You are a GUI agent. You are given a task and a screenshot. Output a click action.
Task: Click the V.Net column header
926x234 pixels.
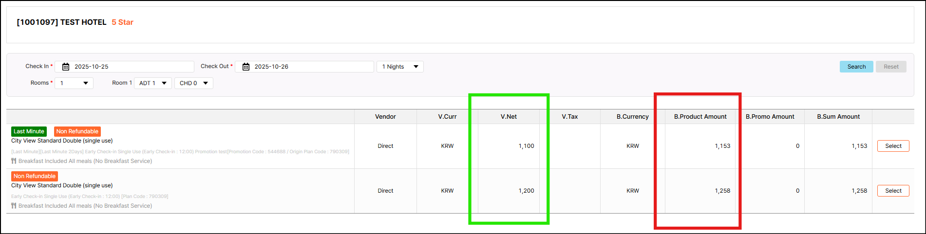pos(509,117)
